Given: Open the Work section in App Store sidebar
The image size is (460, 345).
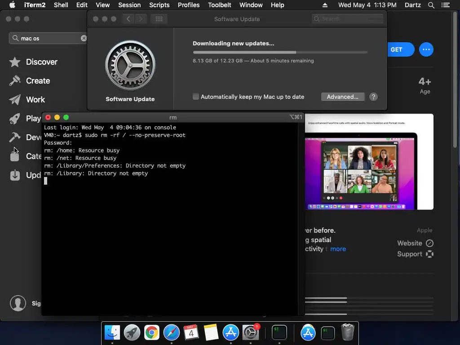Looking at the screenshot, I should point(27,100).
